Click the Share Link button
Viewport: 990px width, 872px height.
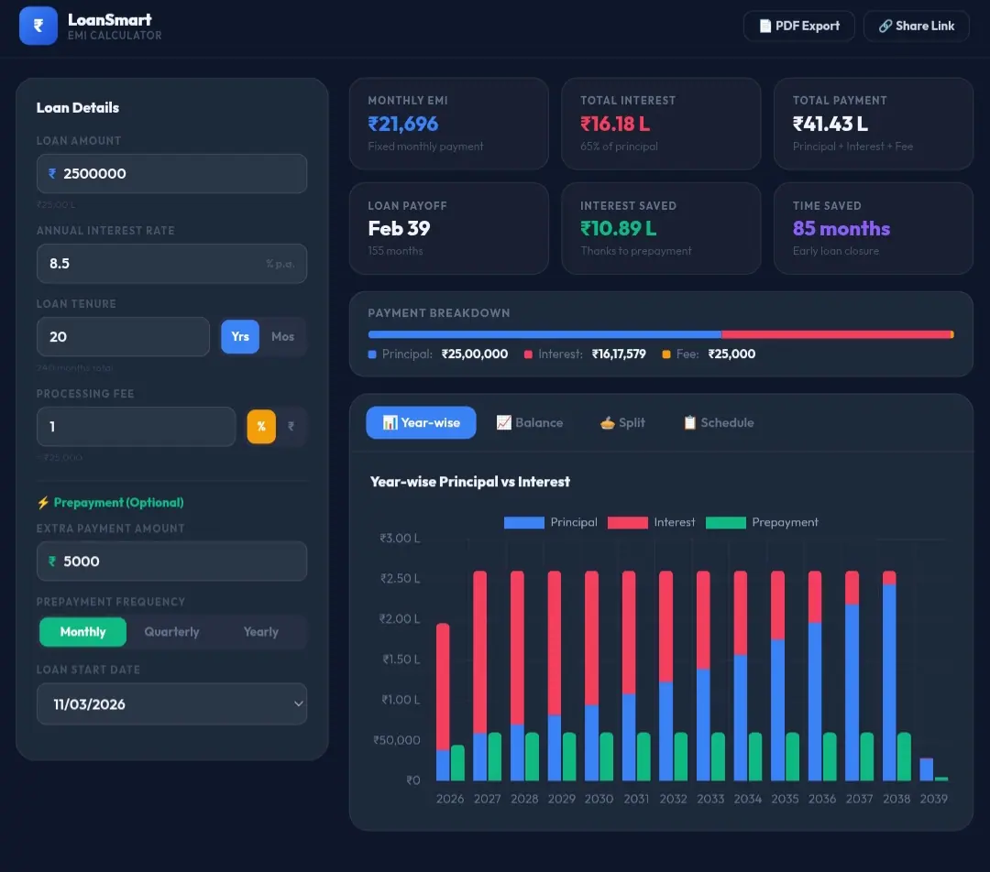point(916,26)
